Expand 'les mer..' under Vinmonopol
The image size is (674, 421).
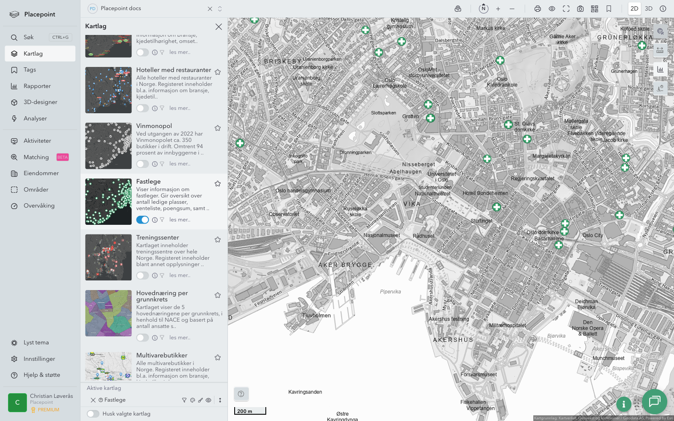pyautogui.click(x=180, y=164)
